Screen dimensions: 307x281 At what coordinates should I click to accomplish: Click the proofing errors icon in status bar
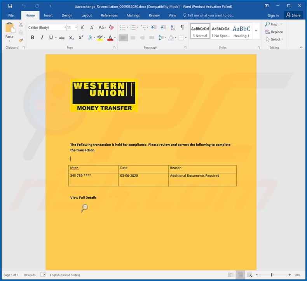[43, 274]
